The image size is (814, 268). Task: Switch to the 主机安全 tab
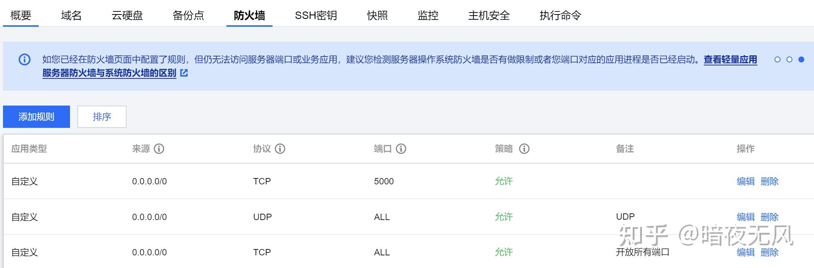(489, 15)
